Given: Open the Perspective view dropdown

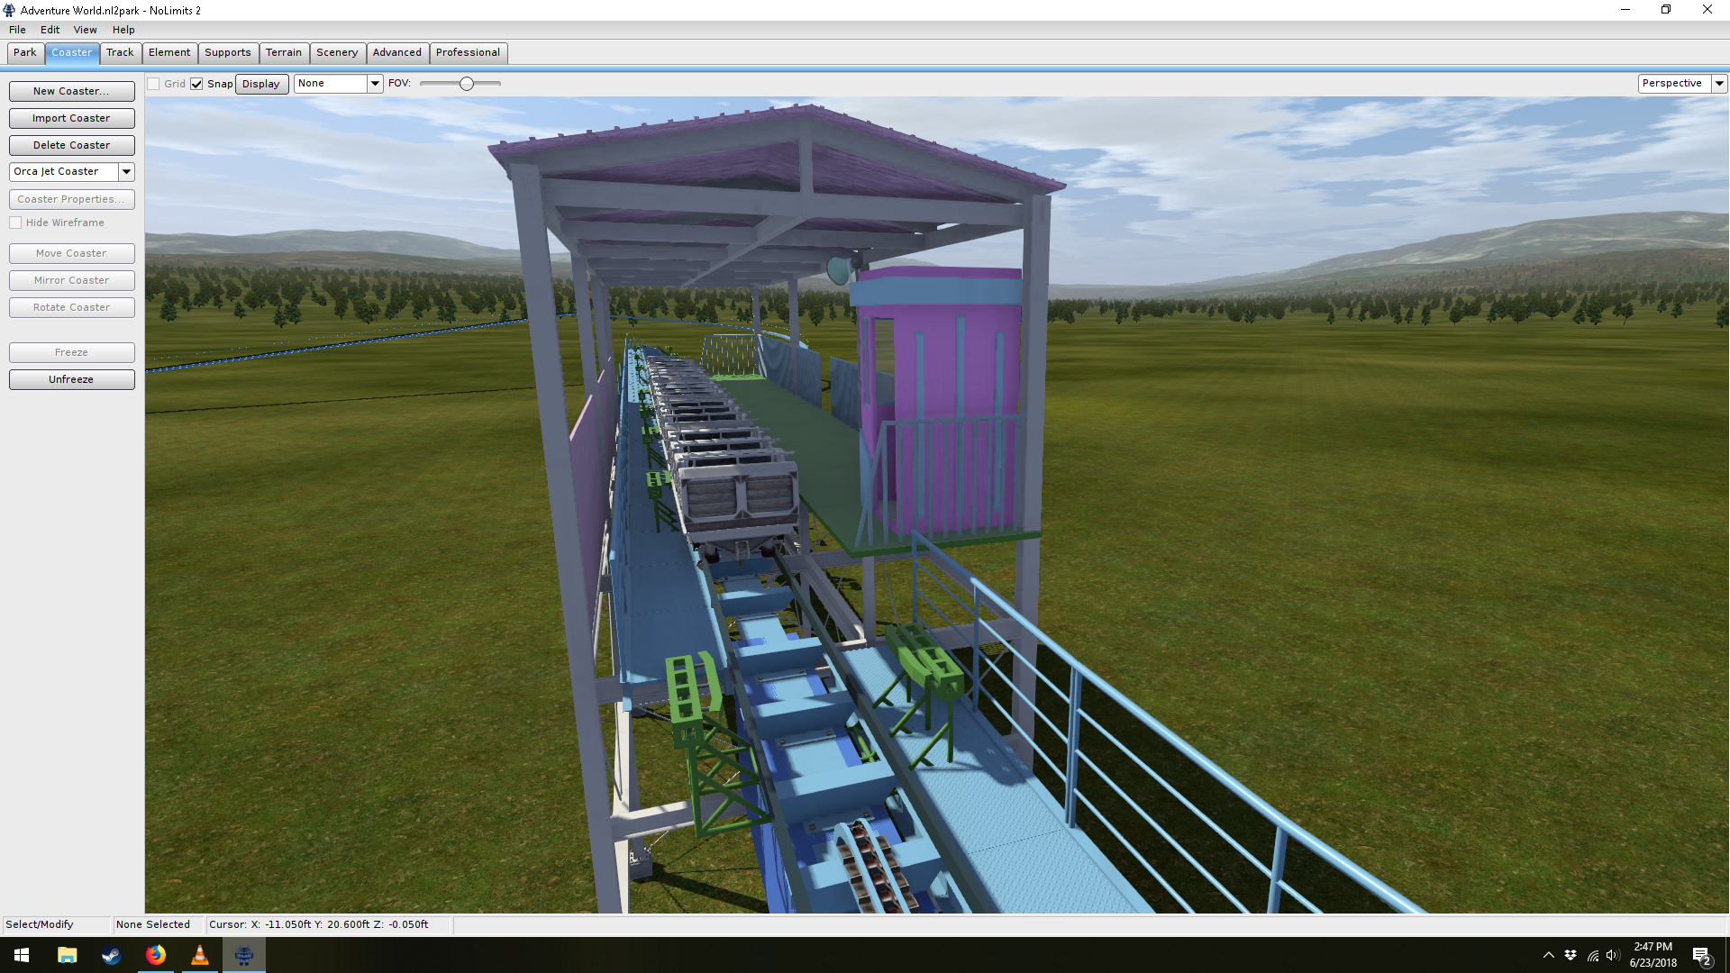Looking at the screenshot, I should (1719, 83).
